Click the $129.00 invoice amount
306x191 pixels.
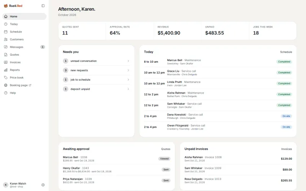(x=286, y=159)
